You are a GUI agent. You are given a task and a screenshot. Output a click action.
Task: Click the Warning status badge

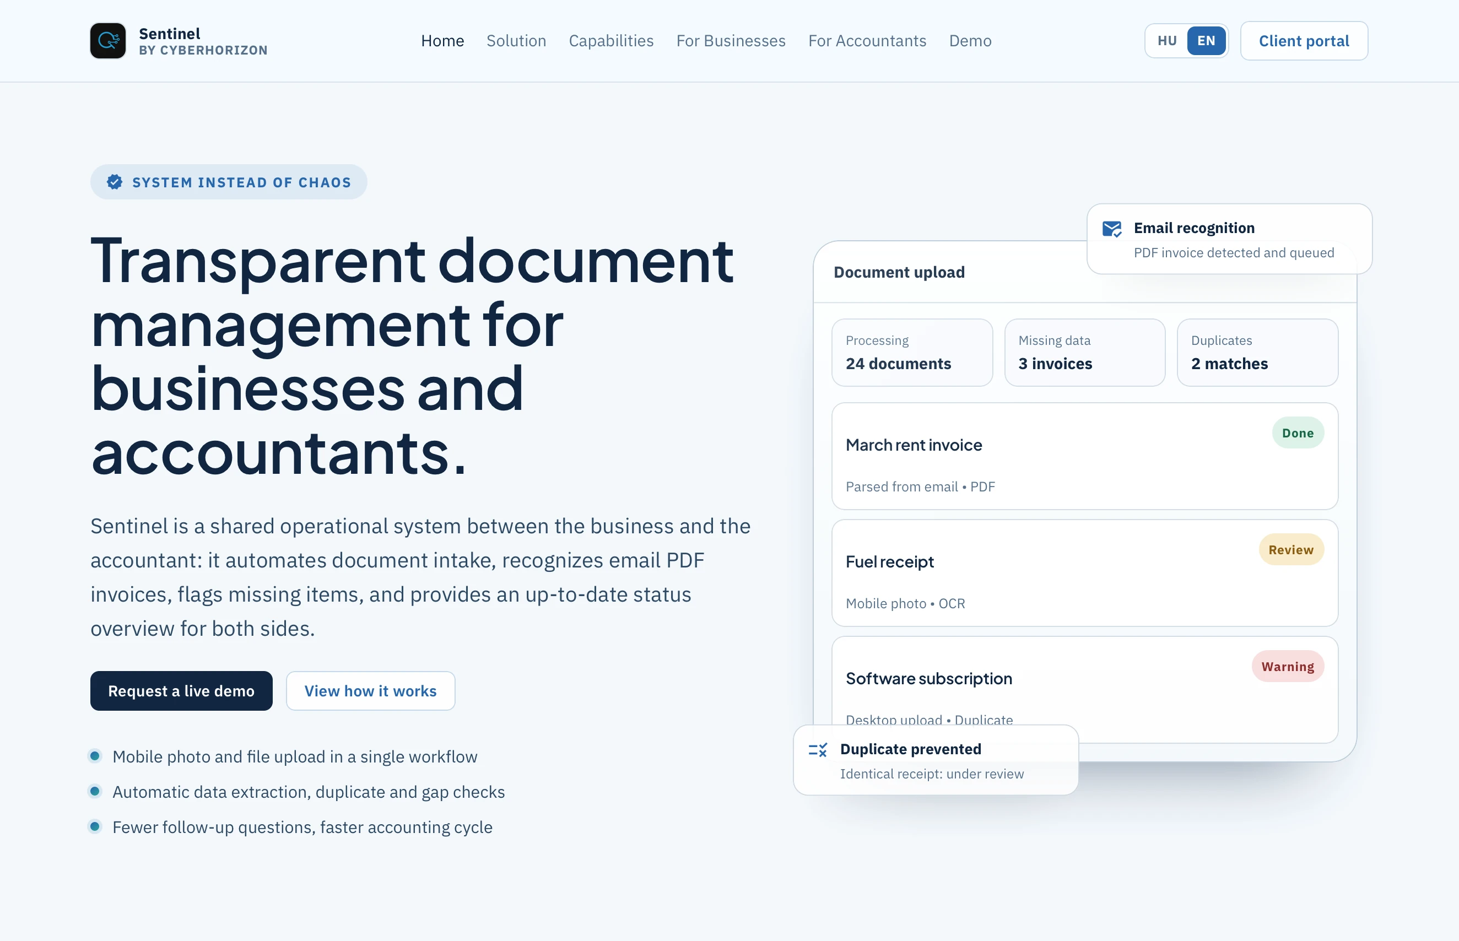[1287, 667]
